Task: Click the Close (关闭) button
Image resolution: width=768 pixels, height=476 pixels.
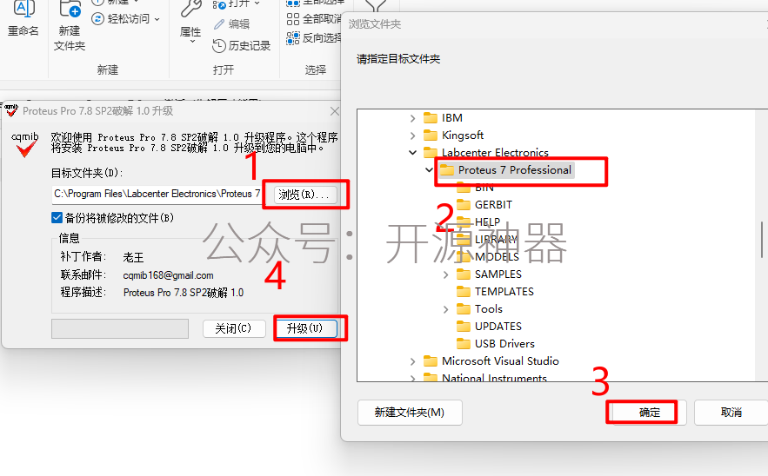Action: 234,328
